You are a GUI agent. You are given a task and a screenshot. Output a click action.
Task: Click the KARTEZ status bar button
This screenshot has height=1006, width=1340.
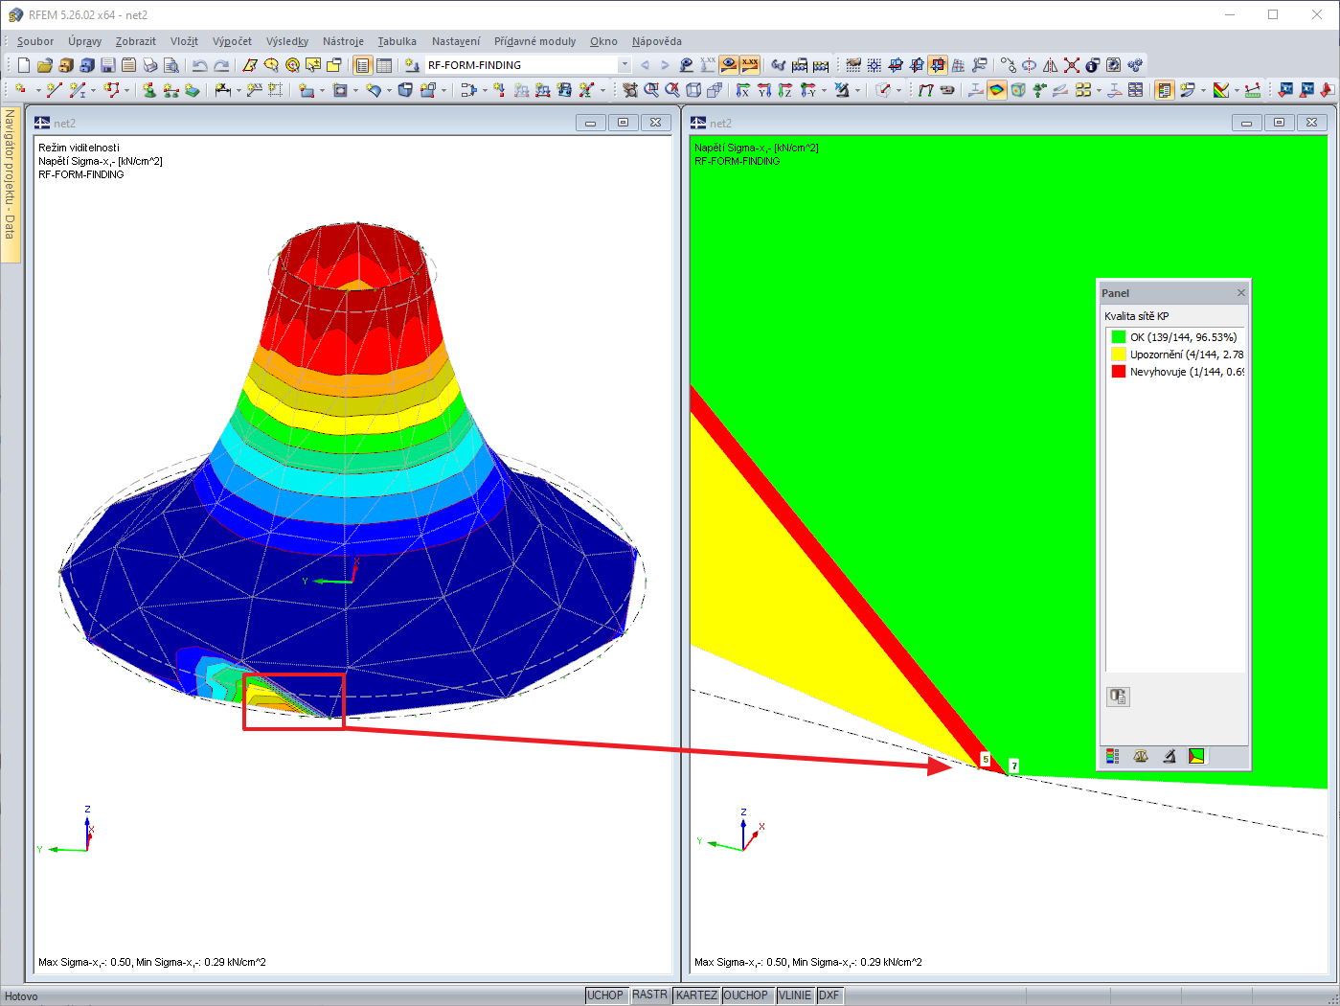696,995
